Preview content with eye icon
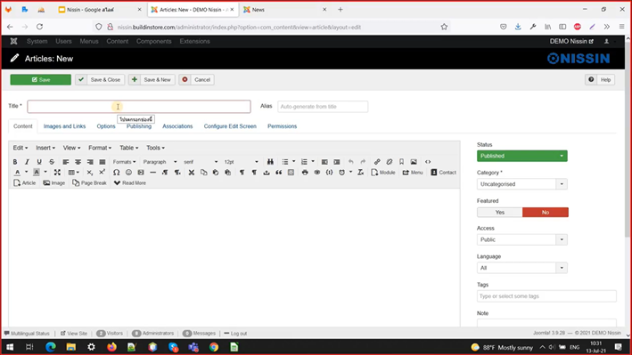Image resolution: width=632 pixels, height=355 pixels. click(x=317, y=173)
